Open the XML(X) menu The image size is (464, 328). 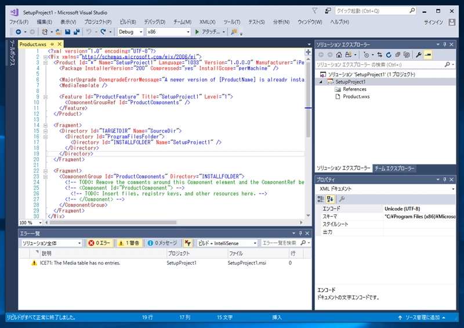coord(207,22)
